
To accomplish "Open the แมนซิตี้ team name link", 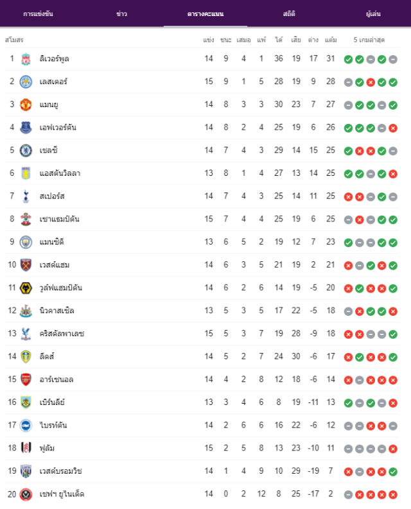I will coord(51,242).
